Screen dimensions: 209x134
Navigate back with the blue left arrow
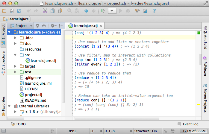tap(86, 11)
